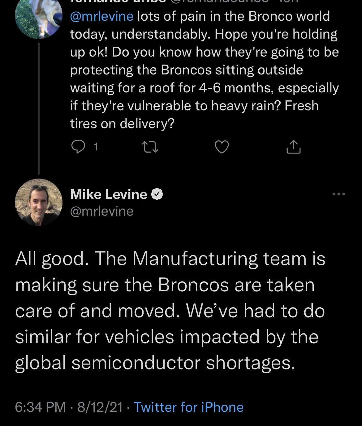Image resolution: width=362 pixels, height=426 pixels.
Task: View the reply count number beside the bubble
Action: pos(96,147)
